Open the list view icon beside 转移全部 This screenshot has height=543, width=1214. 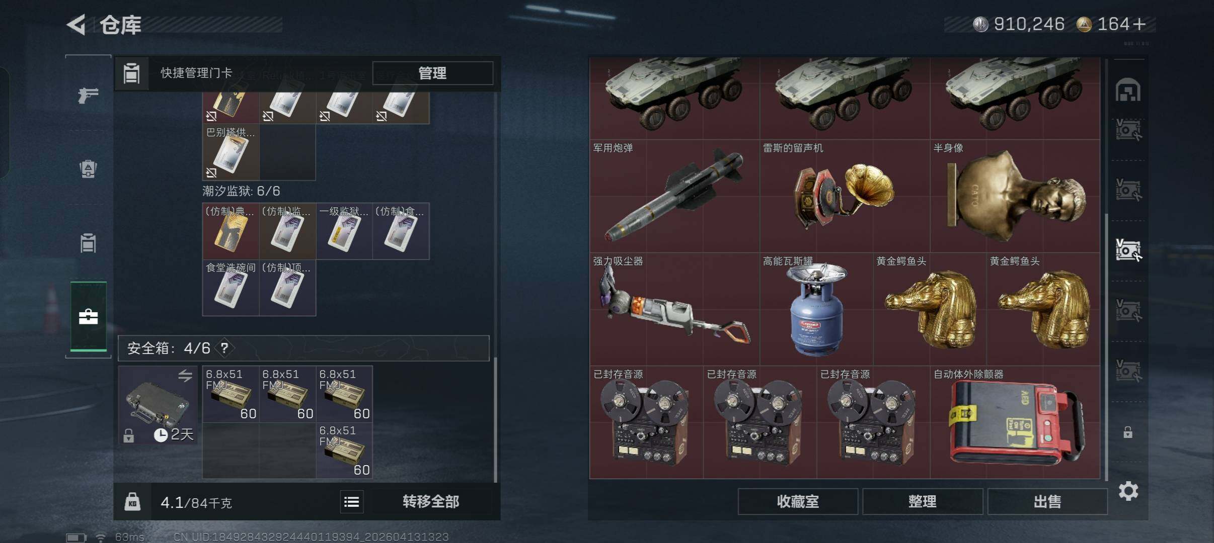pos(351,502)
